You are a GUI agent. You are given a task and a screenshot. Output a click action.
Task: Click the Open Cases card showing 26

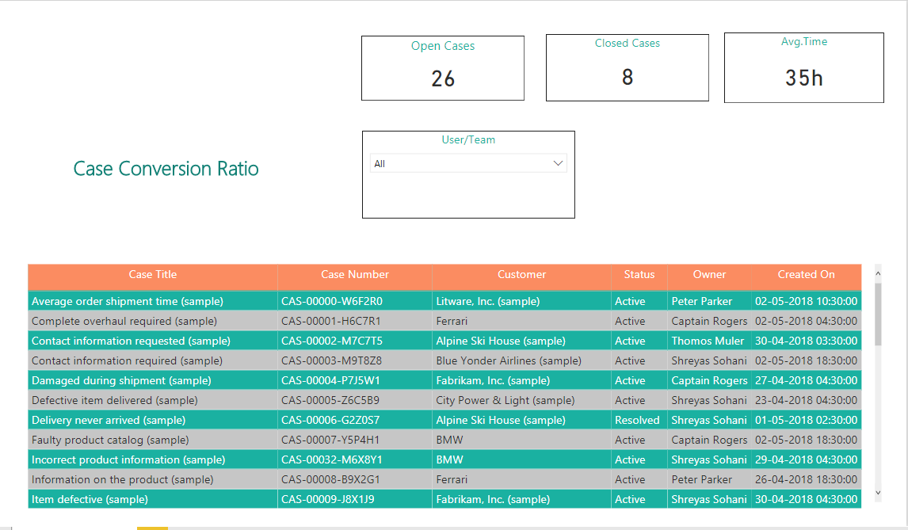[443, 68]
